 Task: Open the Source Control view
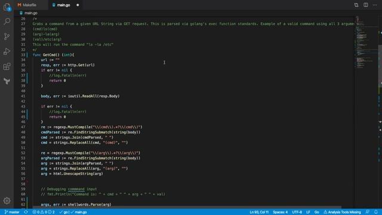tap(7, 36)
